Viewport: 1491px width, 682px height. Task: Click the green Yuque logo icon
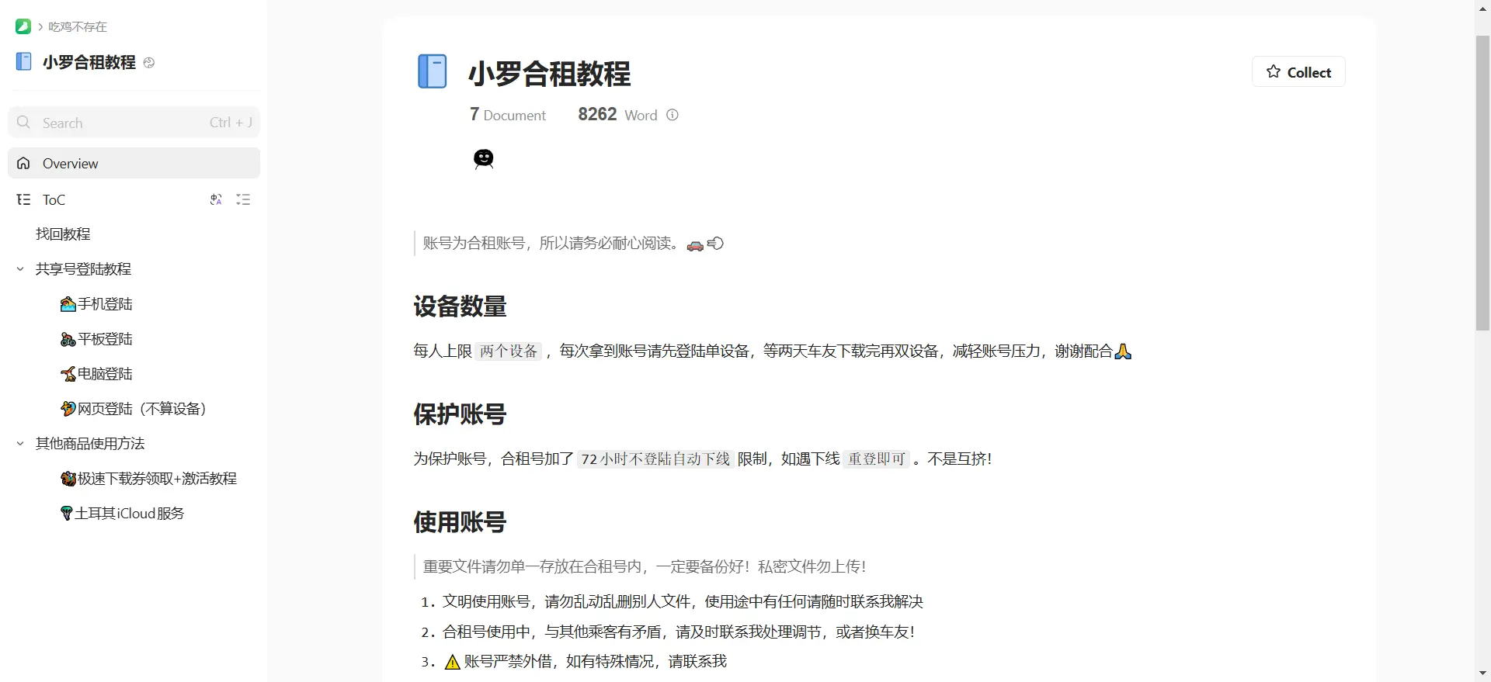pyautogui.click(x=23, y=26)
